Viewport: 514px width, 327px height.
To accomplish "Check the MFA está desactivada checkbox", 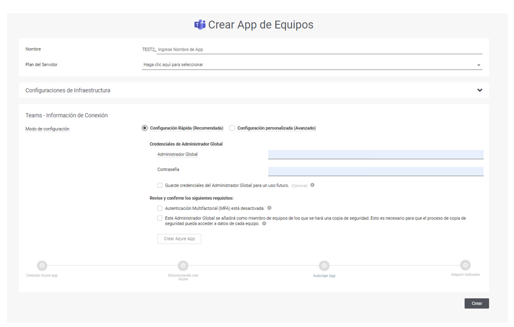I will click(x=160, y=208).
